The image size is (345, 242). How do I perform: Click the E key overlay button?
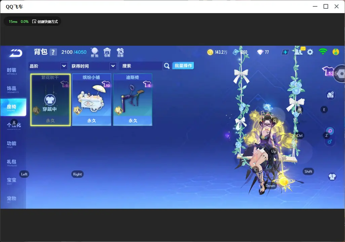click(x=324, y=110)
